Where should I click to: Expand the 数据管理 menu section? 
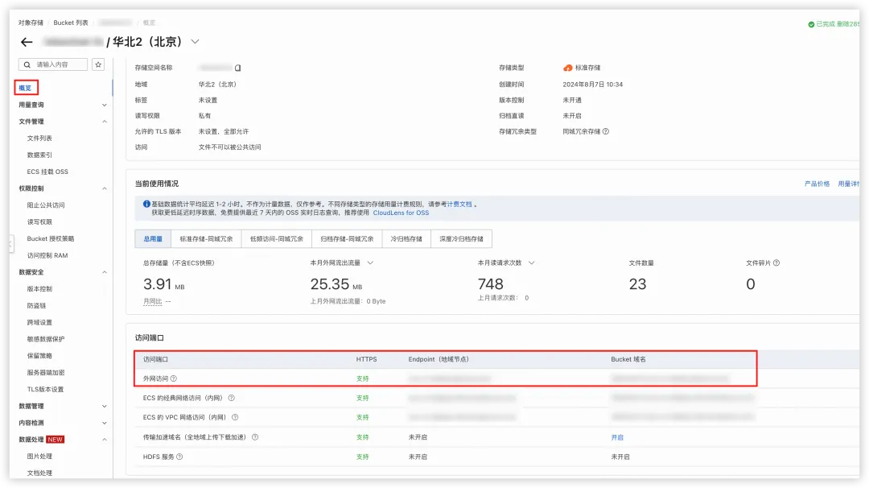pos(104,407)
